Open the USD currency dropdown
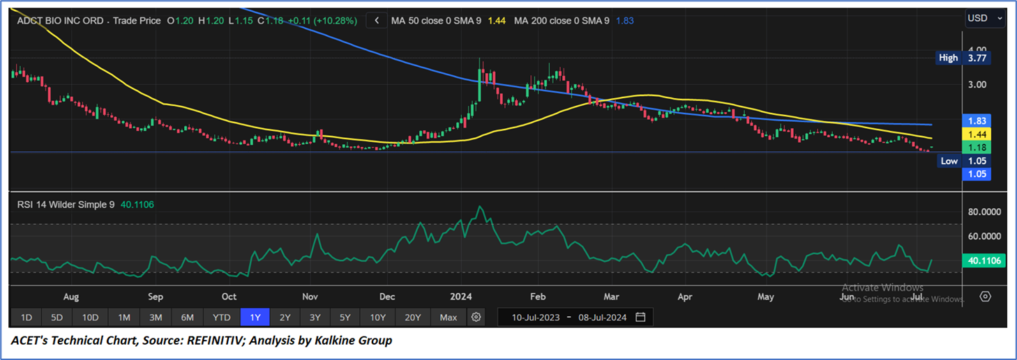 983,18
